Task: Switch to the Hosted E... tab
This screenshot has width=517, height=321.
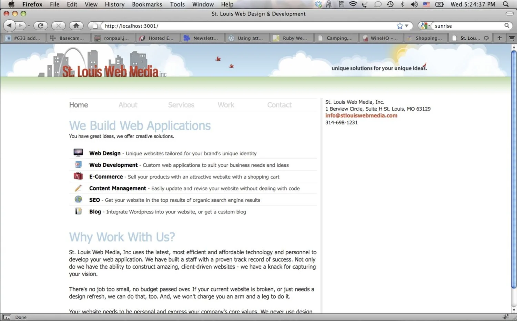Action: coord(158,38)
